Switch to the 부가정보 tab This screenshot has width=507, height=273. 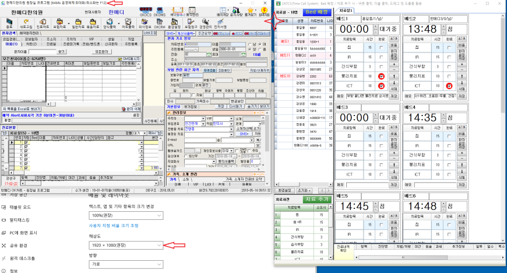click(191, 106)
